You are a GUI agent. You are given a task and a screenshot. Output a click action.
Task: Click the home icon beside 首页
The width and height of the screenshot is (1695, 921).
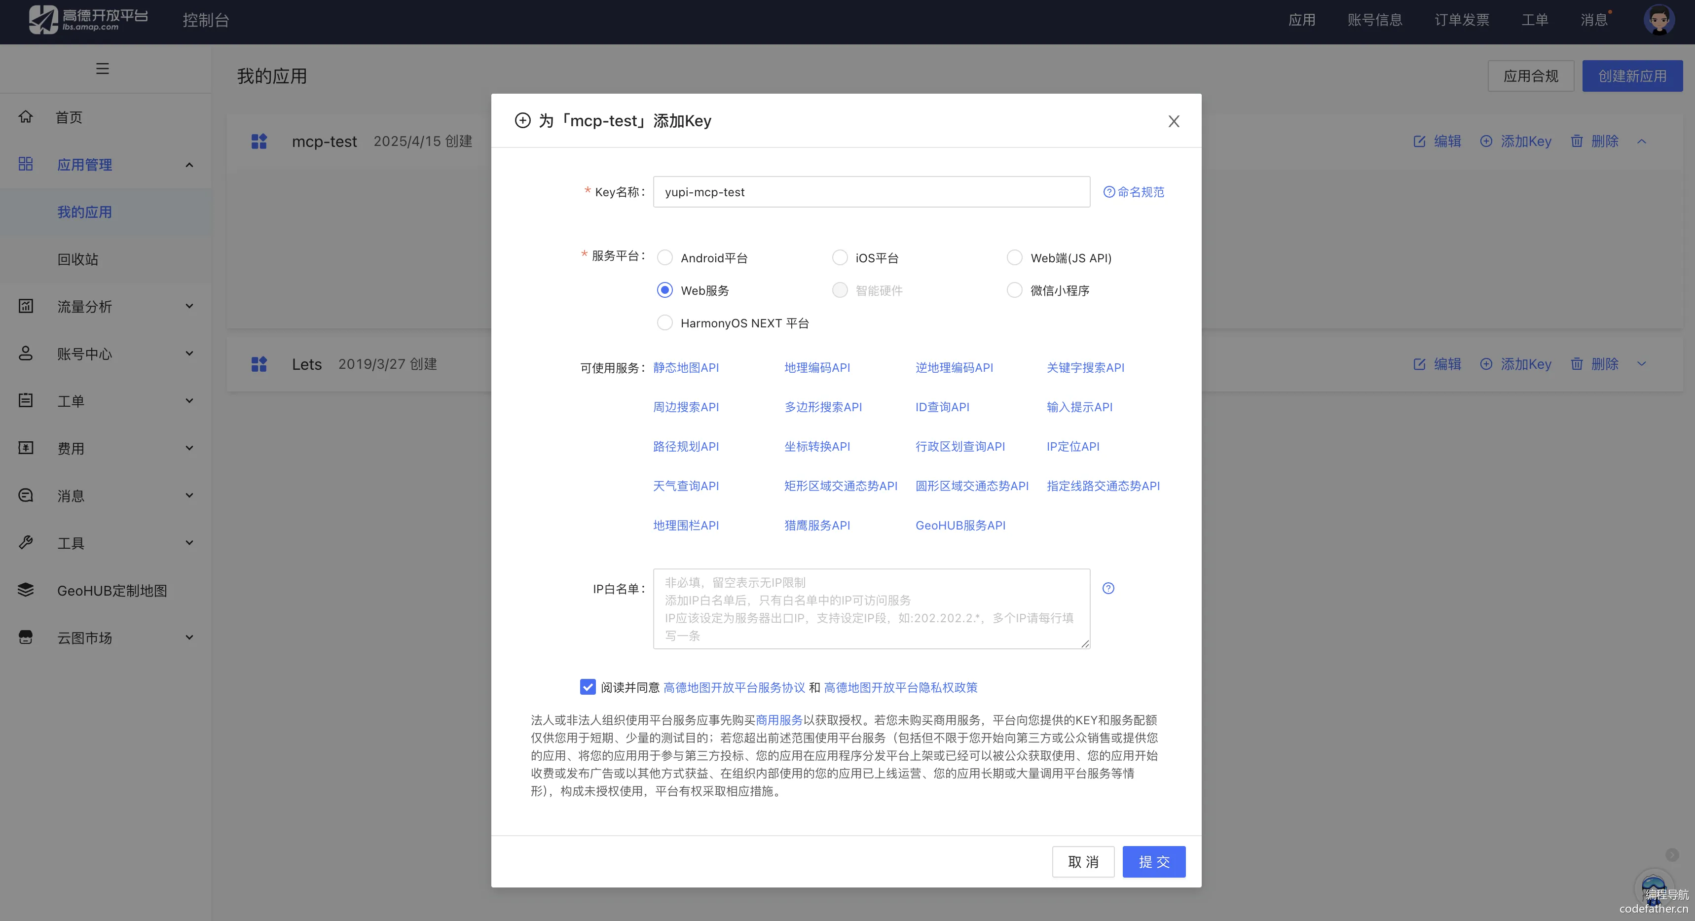[x=26, y=116]
